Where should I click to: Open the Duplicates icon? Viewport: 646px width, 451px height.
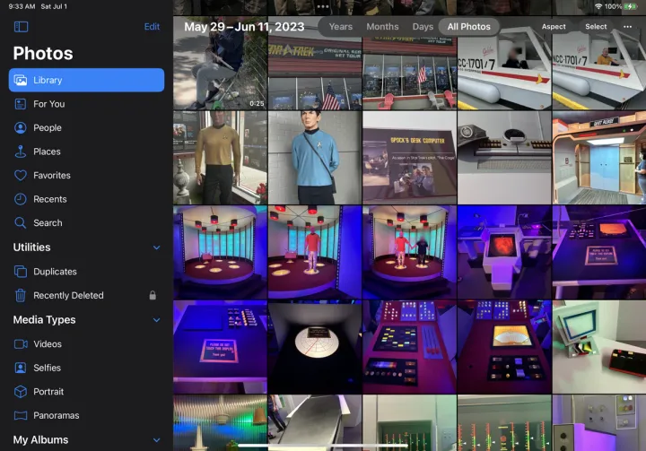pos(21,272)
